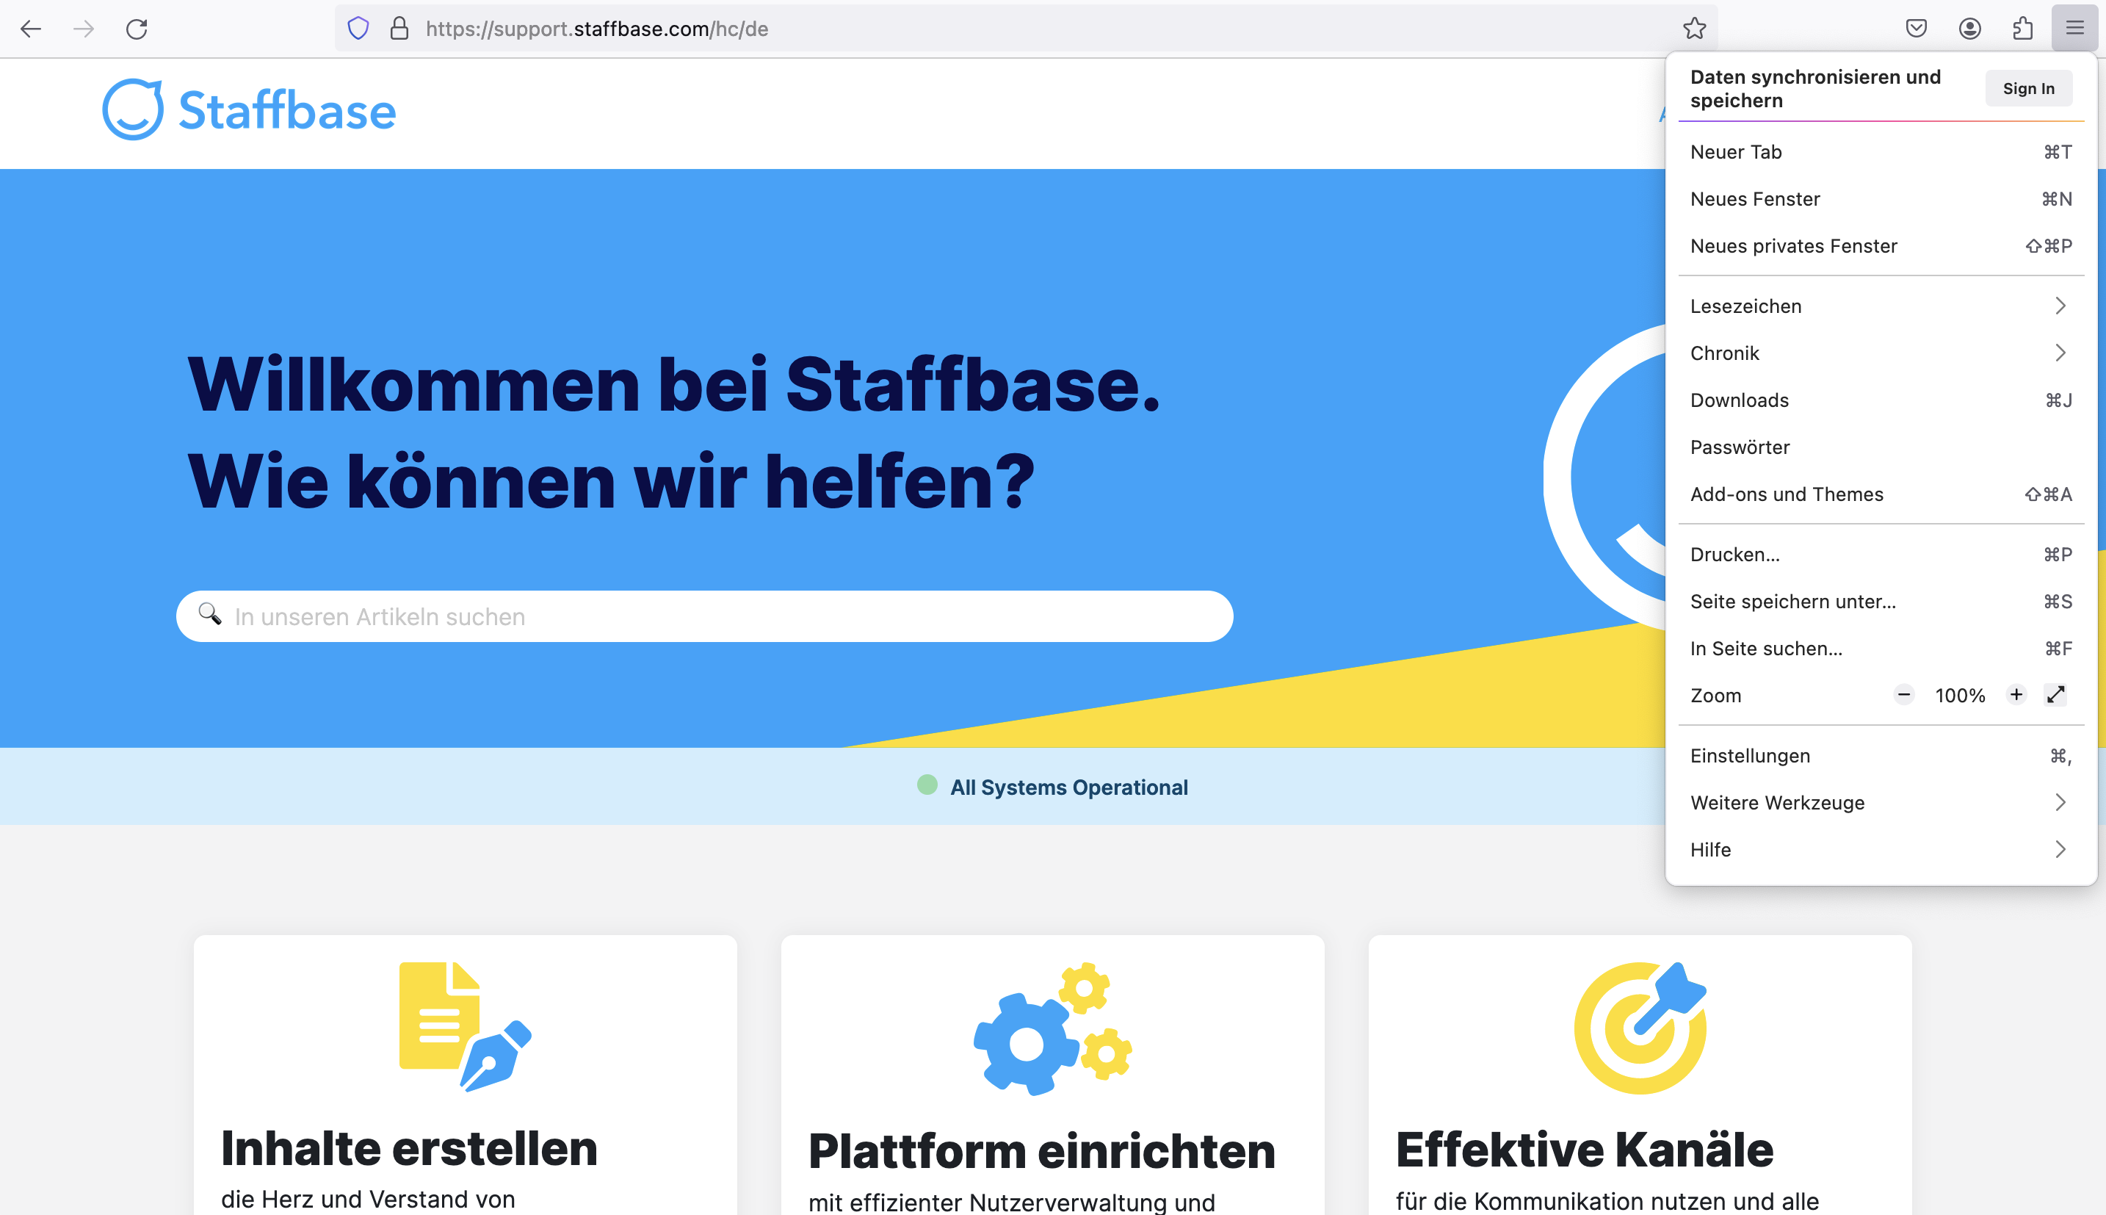Expand the Weitere Werkzeuge submenu
This screenshot has width=2106, height=1215.
coord(1881,803)
